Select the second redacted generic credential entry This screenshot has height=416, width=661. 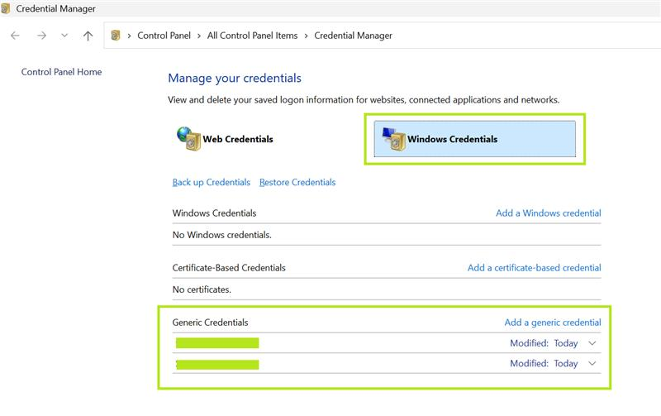point(217,364)
